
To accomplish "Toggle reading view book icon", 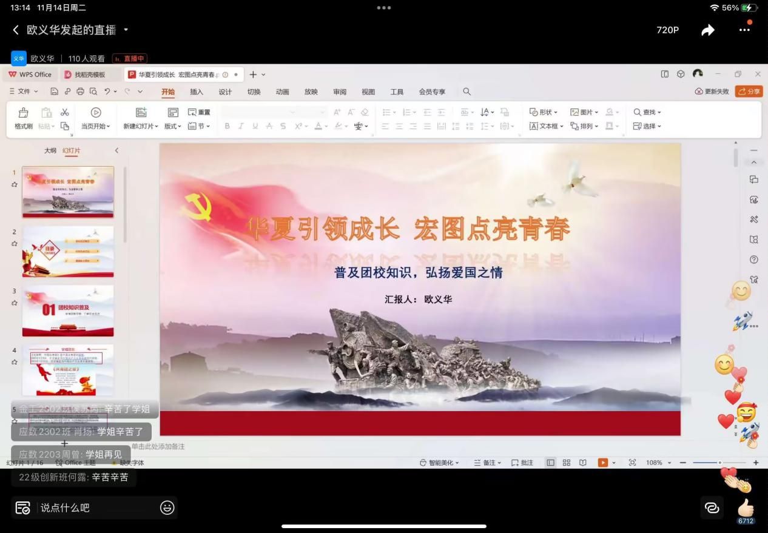I will 582,463.
